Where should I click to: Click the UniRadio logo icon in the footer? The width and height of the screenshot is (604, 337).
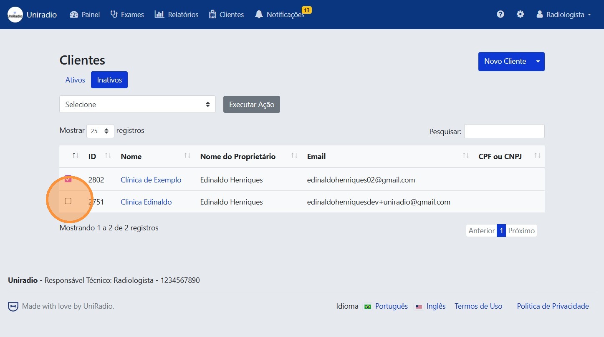pos(13,306)
